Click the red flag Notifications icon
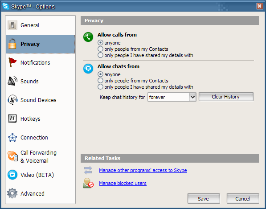 point(12,62)
